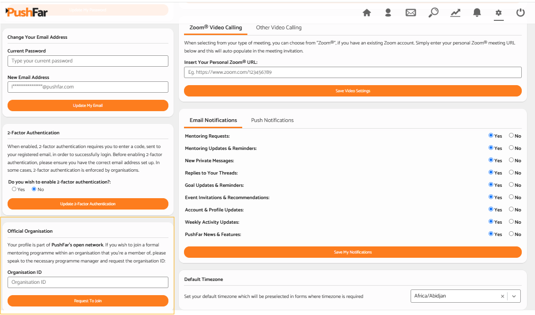Screen dimensions: 535x315
Task: Choose No for Mentoring Requests
Action: point(511,135)
